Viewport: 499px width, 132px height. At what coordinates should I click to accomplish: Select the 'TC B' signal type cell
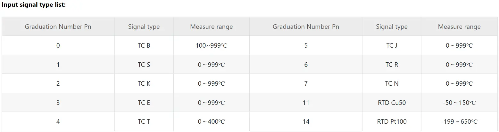pyautogui.click(x=144, y=45)
